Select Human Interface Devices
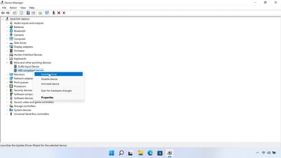Screen dimensions: 281x158 [x=28, y=54]
